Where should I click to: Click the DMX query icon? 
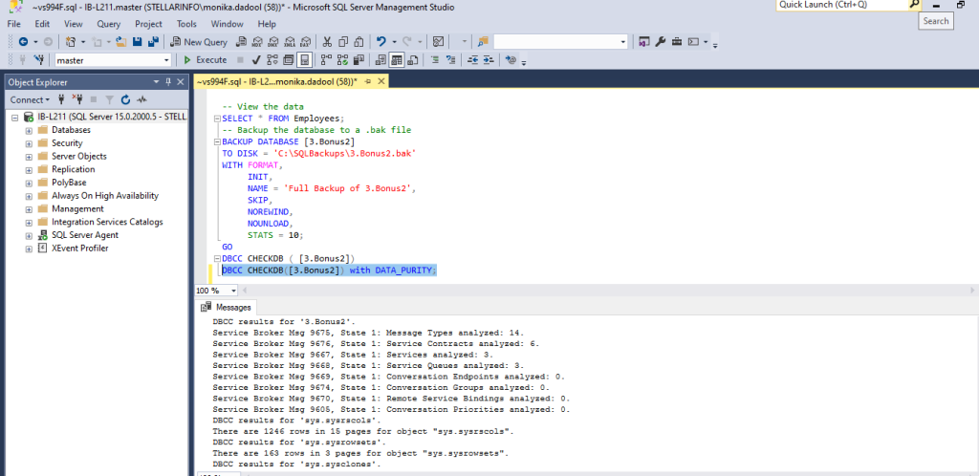[x=272, y=42]
